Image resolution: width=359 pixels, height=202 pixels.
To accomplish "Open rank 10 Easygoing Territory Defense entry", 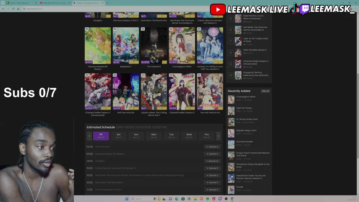I will click(256, 74).
